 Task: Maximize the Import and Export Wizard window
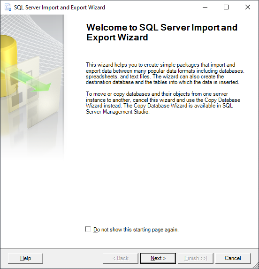coord(226,7)
